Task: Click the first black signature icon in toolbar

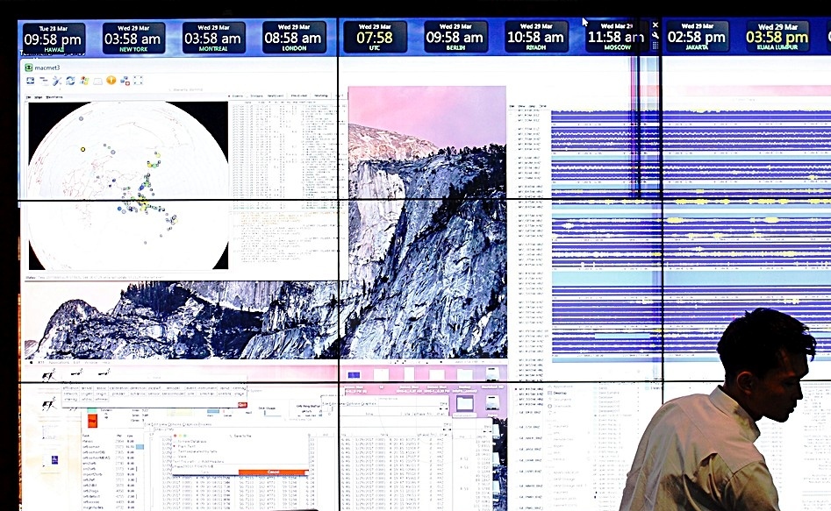Action: pos(49,377)
